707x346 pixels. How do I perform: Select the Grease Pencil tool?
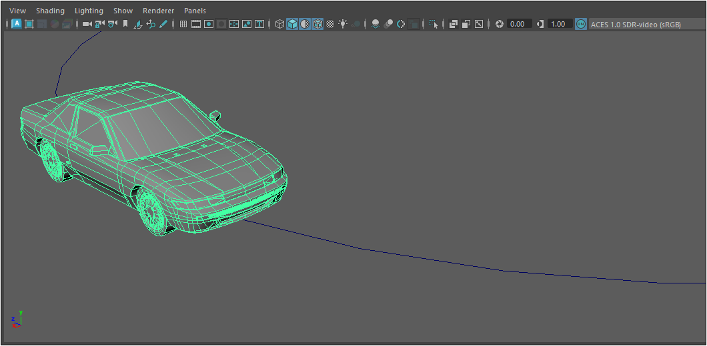(x=163, y=24)
